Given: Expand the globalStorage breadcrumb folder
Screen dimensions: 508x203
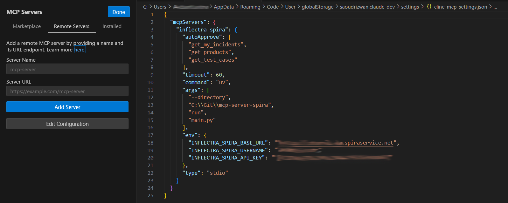Looking at the screenshot, I should (x=317, y=7).
